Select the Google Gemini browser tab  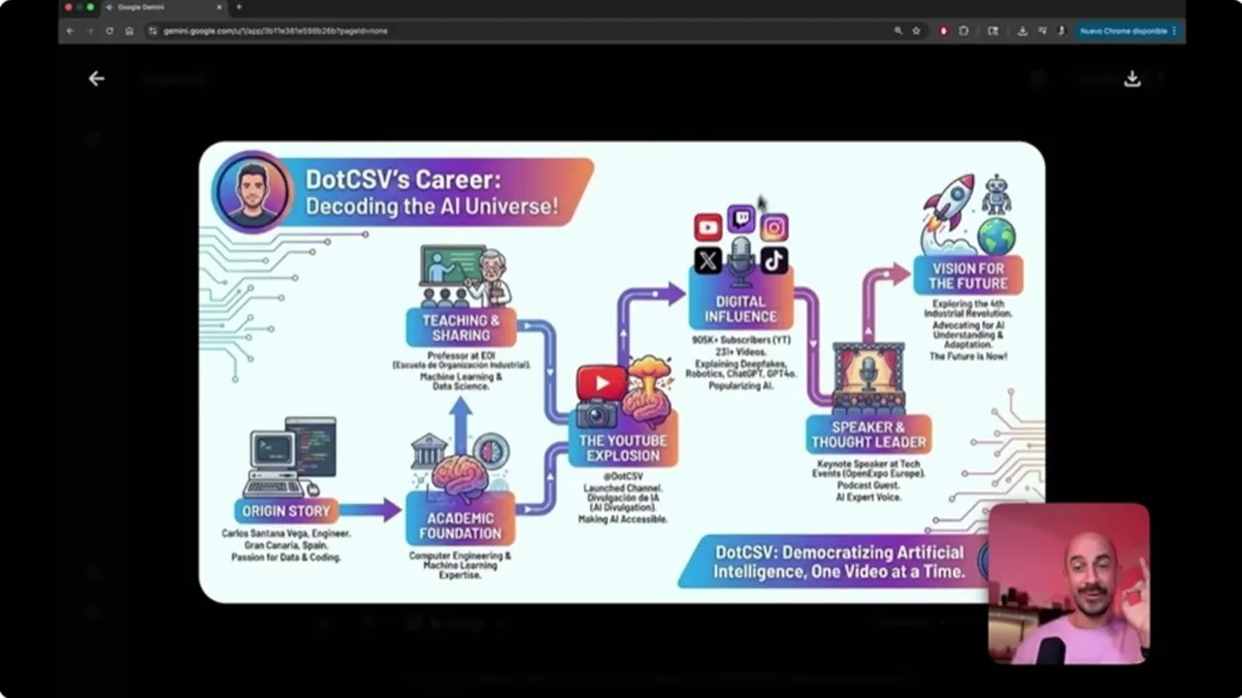[163, 7]
